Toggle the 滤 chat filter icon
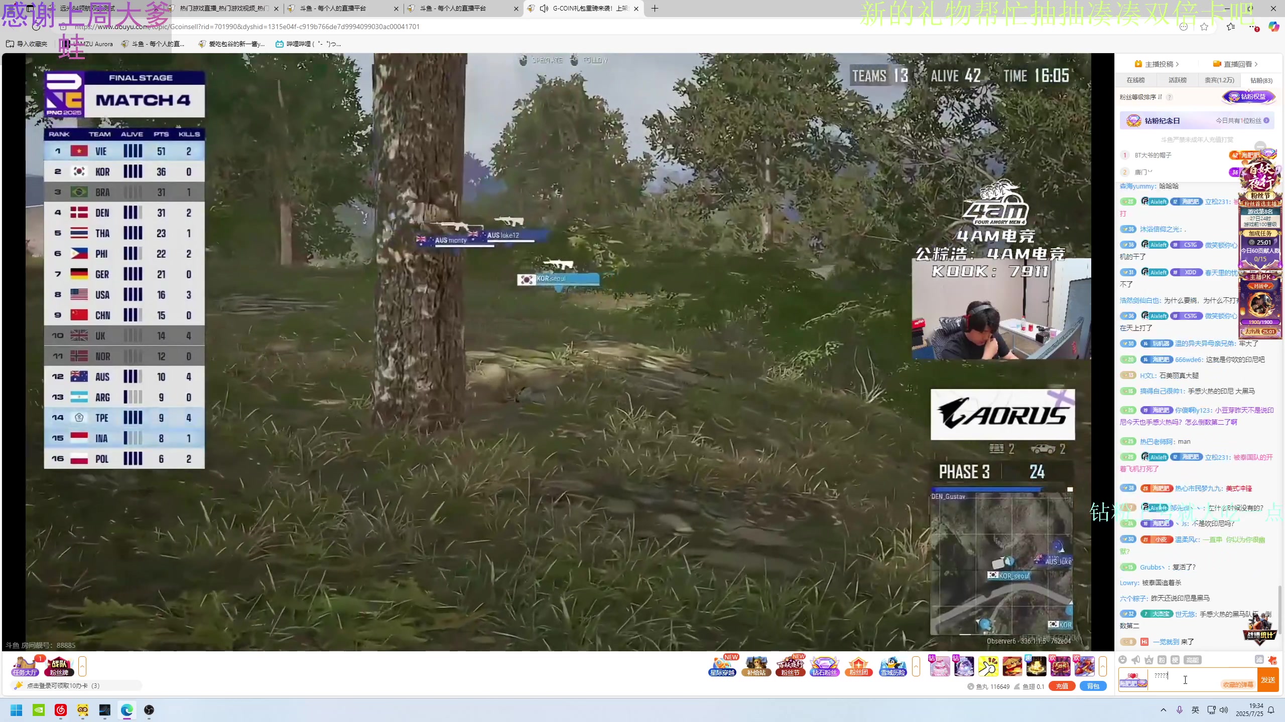This screenshot has height=722, width=1285. pyautogui.click(x=1259, y=660)
